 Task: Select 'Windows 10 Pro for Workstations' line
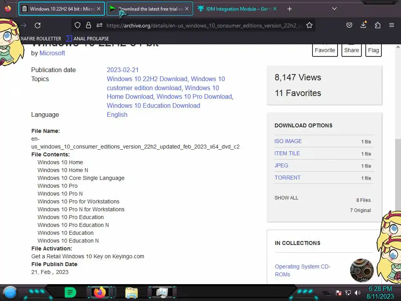tap(78, 201)
